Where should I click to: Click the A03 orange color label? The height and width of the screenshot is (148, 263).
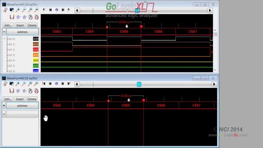click(x=36, y=55)
